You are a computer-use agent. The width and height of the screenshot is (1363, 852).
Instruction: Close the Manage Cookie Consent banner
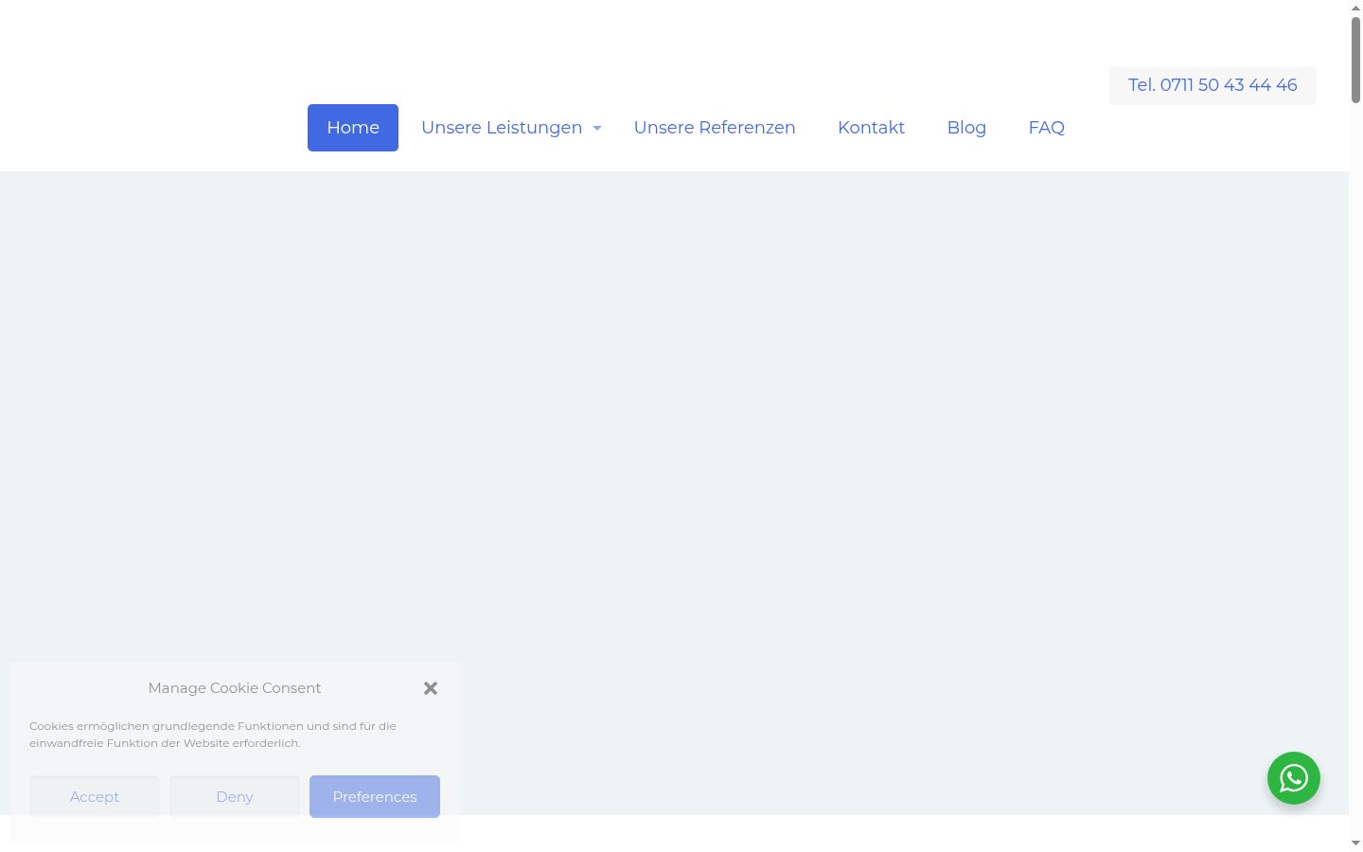point(431,688)
